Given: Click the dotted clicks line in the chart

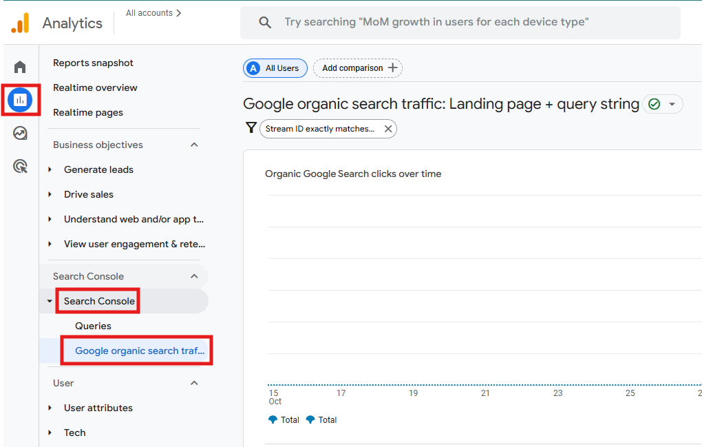Looking at the screenshot, I should pyautogui.click(x=485, y=385).
